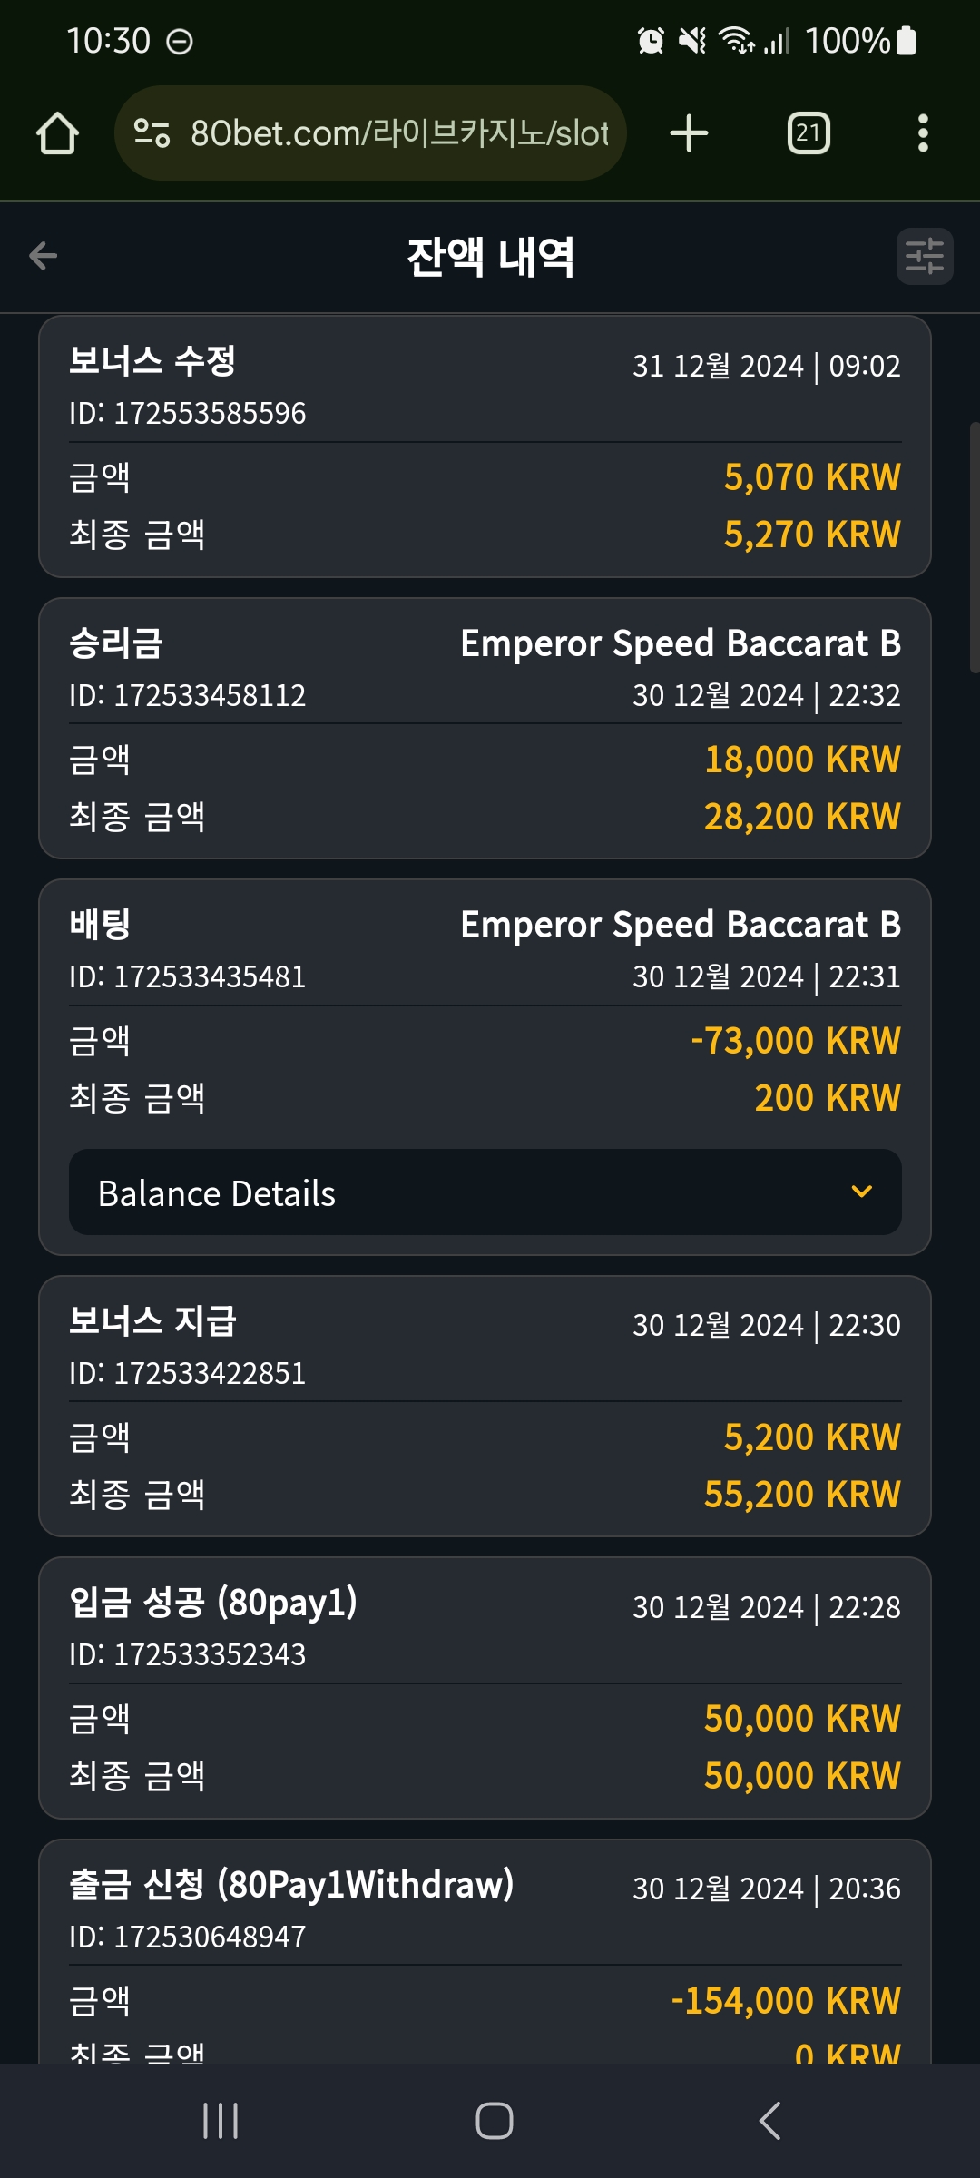Open the balance history filter icon
Screen dimensions: 980x2178
(x=925, y=256)
